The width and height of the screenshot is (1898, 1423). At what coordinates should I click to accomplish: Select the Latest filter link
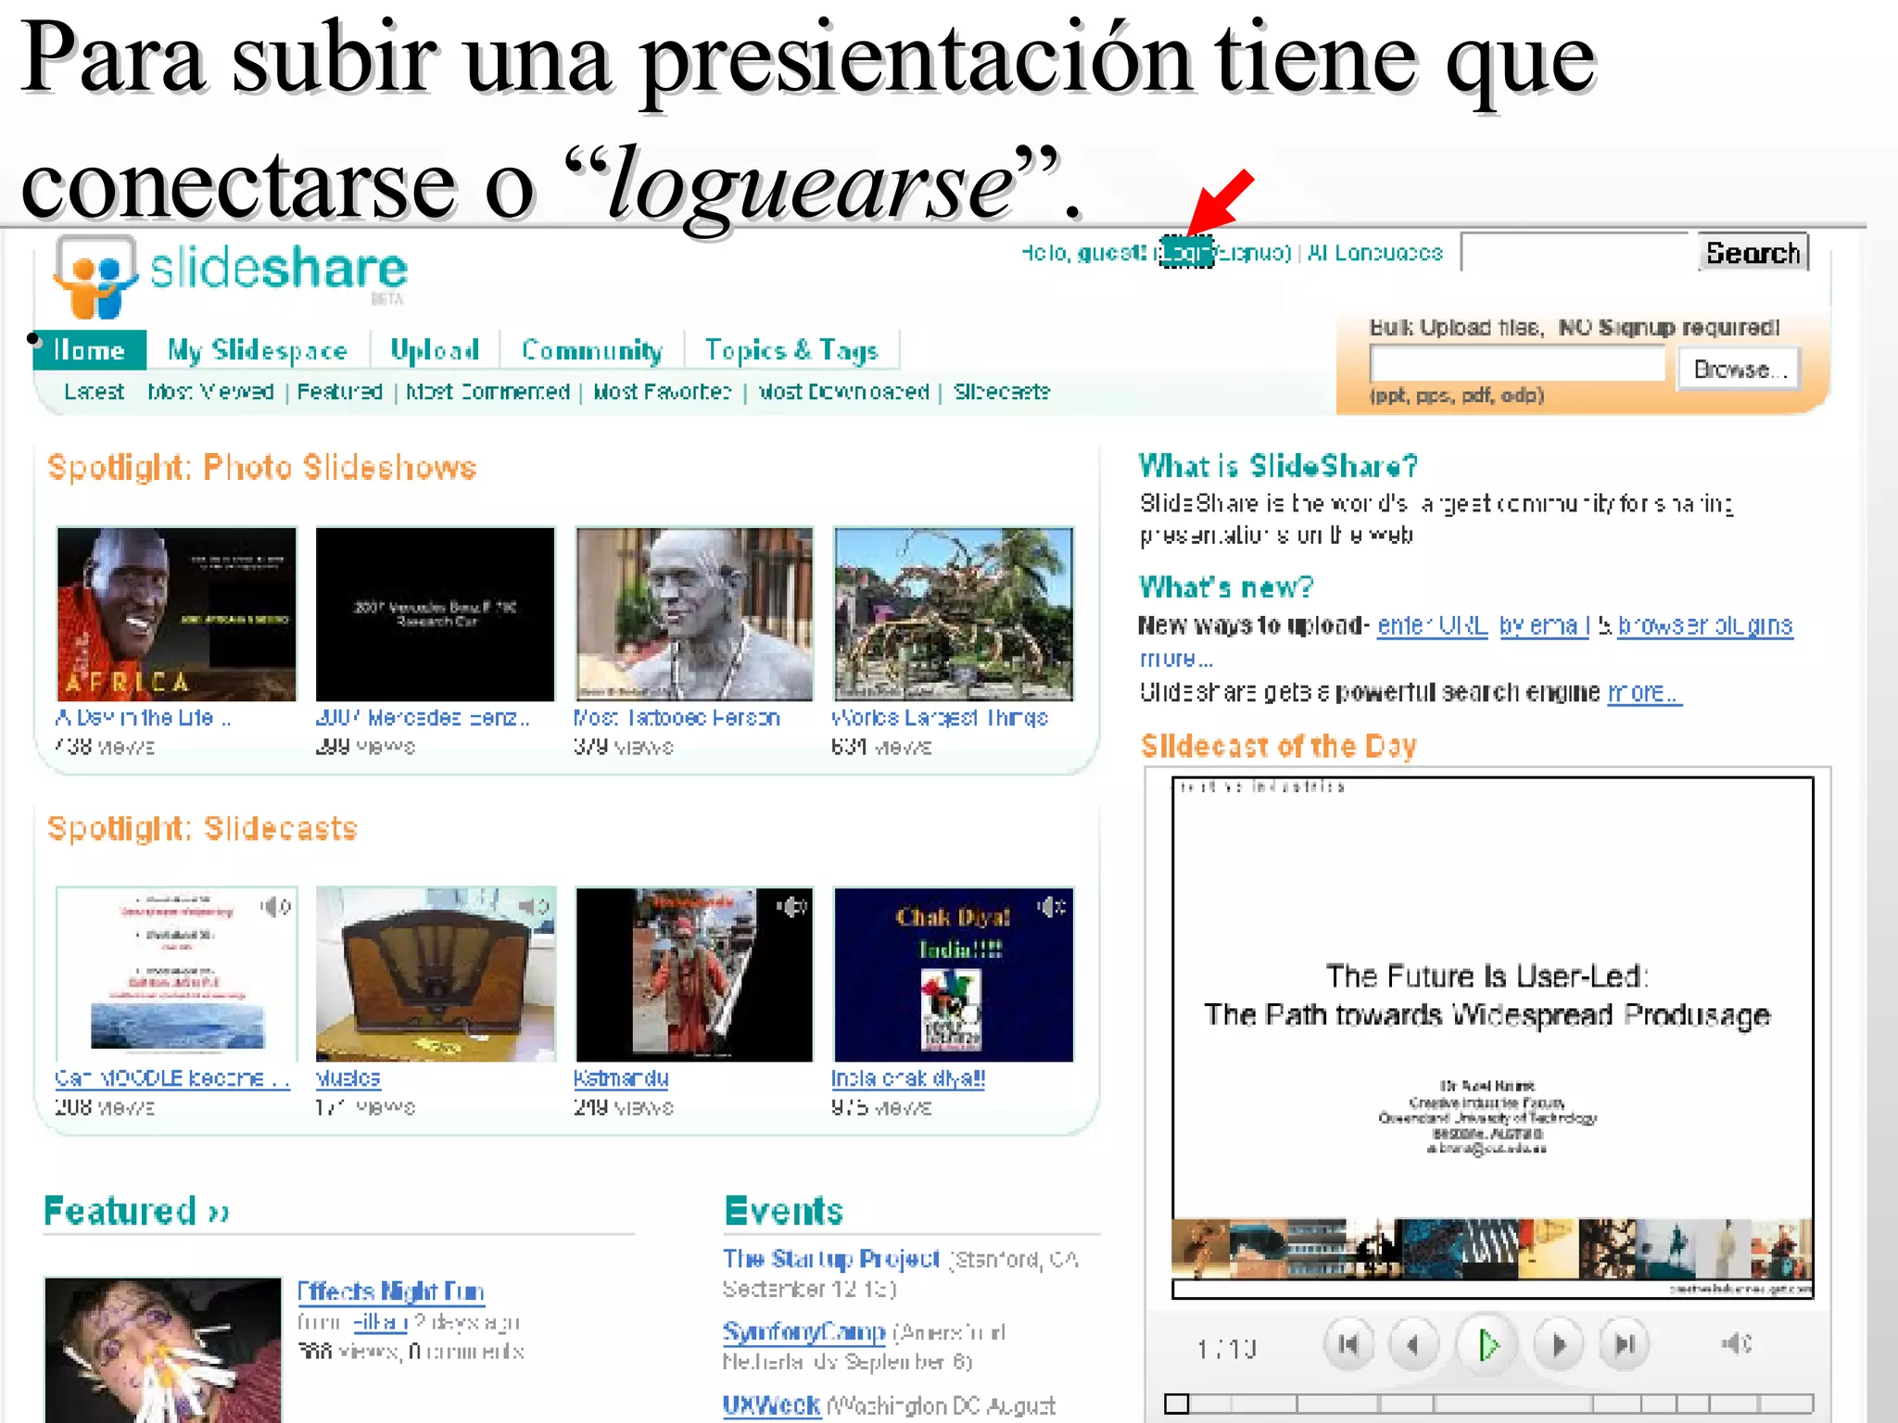tap(94, 392)
